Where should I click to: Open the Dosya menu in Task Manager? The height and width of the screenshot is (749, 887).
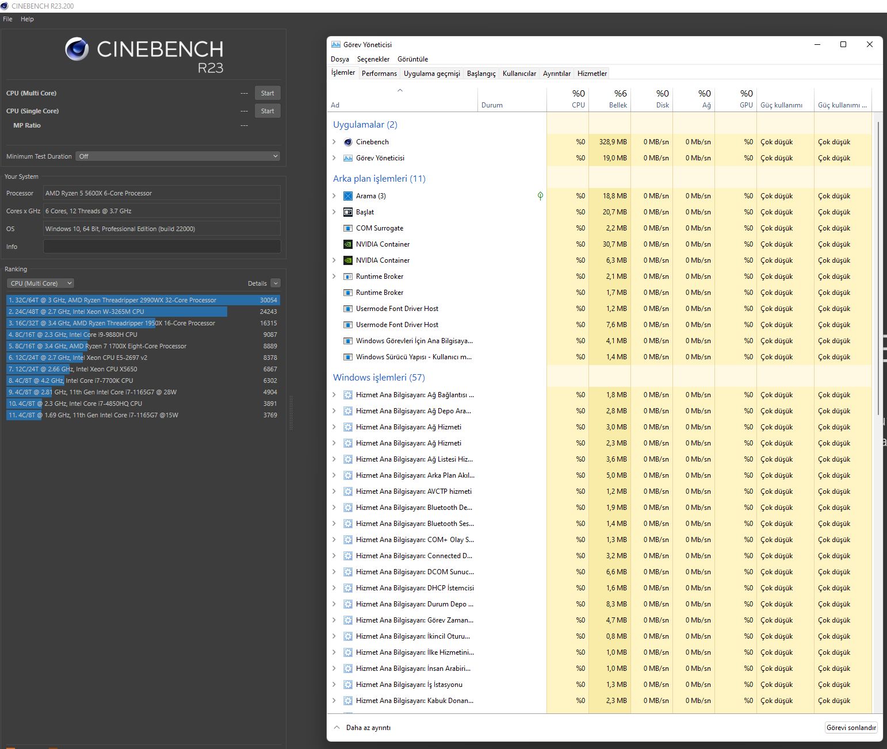pyautogui.click(x=340, y=59)
